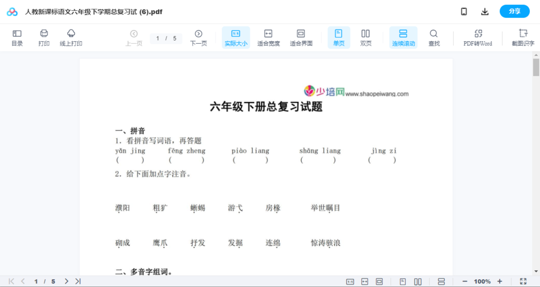
Task: Click the 打印 print icon
Action: click(x=44, y=37)
